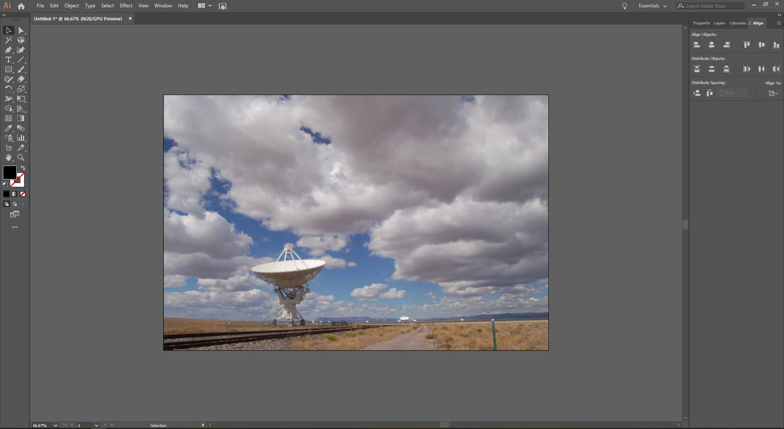Pick the Eyedropper tool
Image resolution: width=784 pixels, height=429 pixels.
[x=9, y=128]
